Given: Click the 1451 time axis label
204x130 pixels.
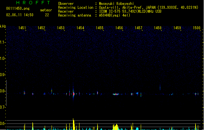Looking at the screenshot, I should coord(22,28).
